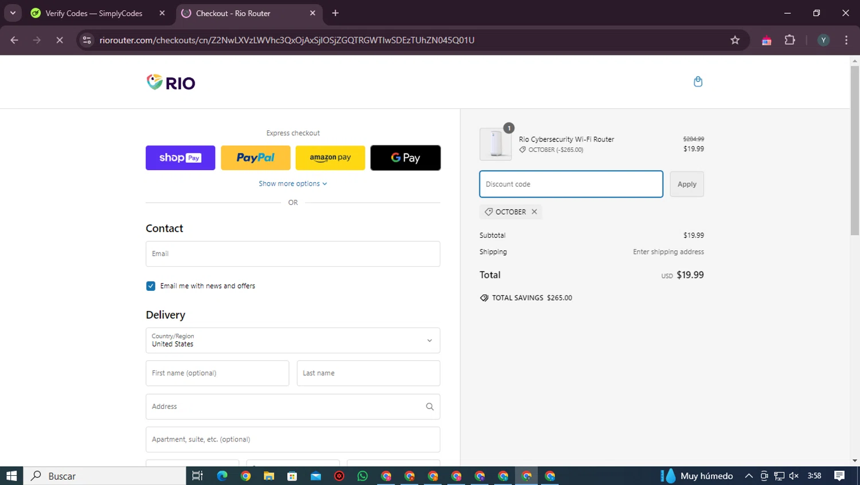
Task: Open Microsoft Store from taskbar
Action: (x=292, y=476)
